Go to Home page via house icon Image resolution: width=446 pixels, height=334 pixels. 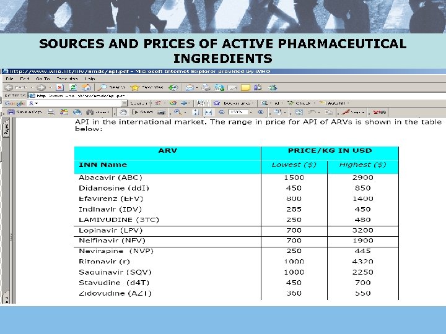[87, 87]
